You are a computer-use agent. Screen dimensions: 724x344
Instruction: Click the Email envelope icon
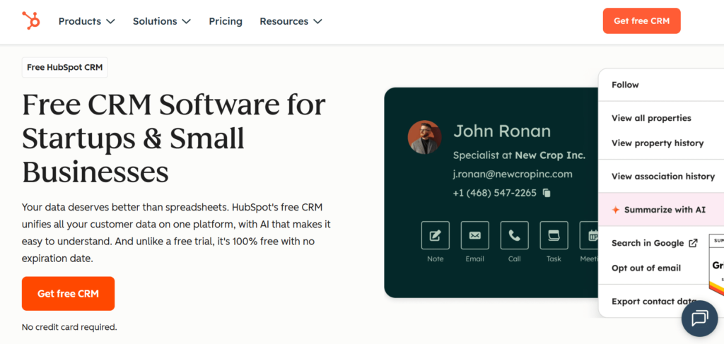coord(474,236)
